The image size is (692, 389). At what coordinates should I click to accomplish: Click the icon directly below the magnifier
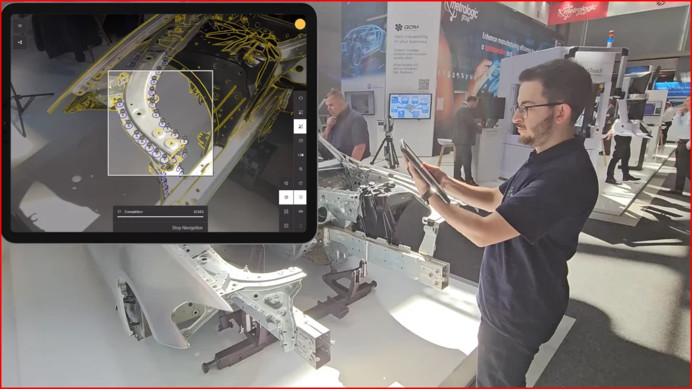pos(300,183)
